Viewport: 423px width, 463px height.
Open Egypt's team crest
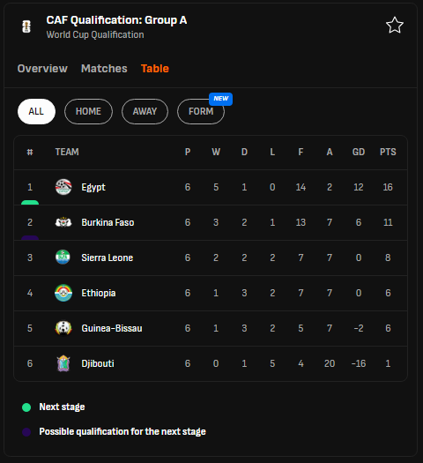63,187
